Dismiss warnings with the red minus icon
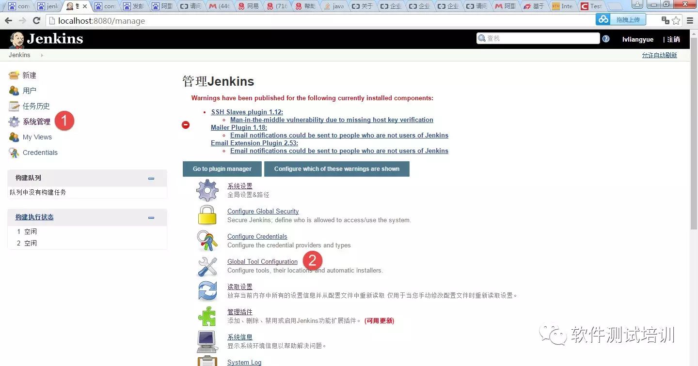This screenshot has height=366, width=698. tap(186, 125)
